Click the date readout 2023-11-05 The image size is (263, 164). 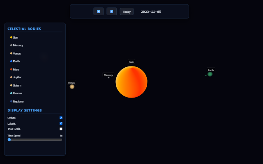[x=151, y=11]
